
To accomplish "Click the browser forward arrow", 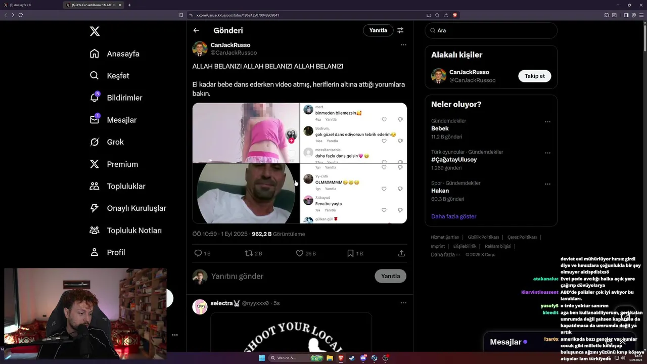I will click(13, 15).
